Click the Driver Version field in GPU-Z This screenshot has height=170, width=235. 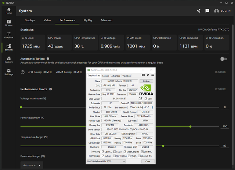tap(127, 129)
